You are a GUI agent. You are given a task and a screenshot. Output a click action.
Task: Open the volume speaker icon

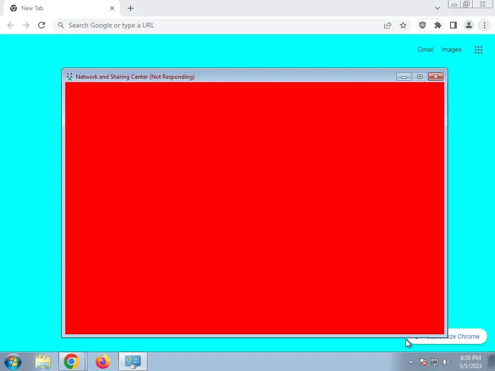446,362
